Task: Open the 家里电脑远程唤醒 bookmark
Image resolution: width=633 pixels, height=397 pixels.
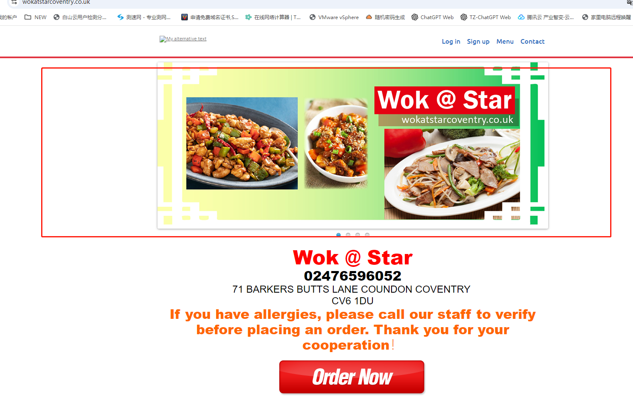Action: click(x=606, y=17)
